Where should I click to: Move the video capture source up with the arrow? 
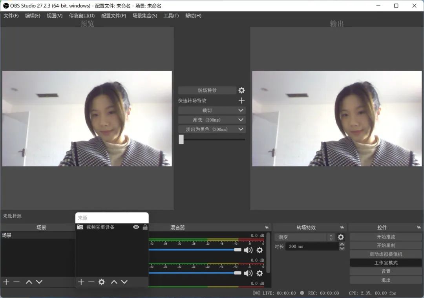114,282
